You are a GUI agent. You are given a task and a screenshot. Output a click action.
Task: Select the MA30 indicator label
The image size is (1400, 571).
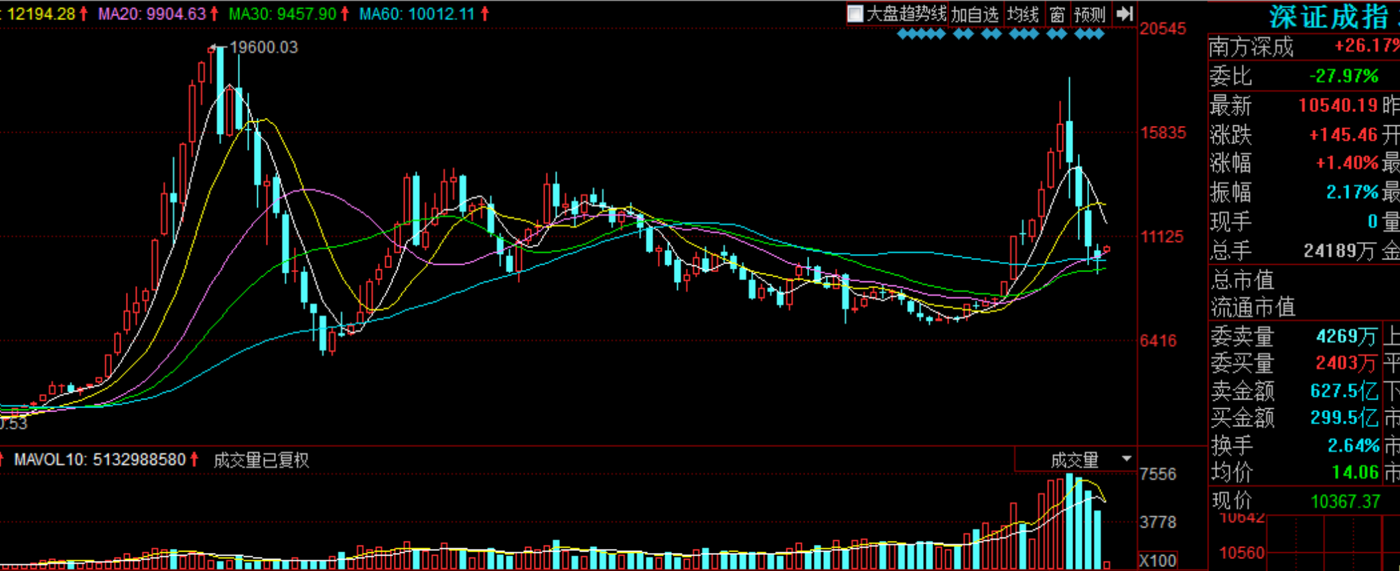[282, 14]
